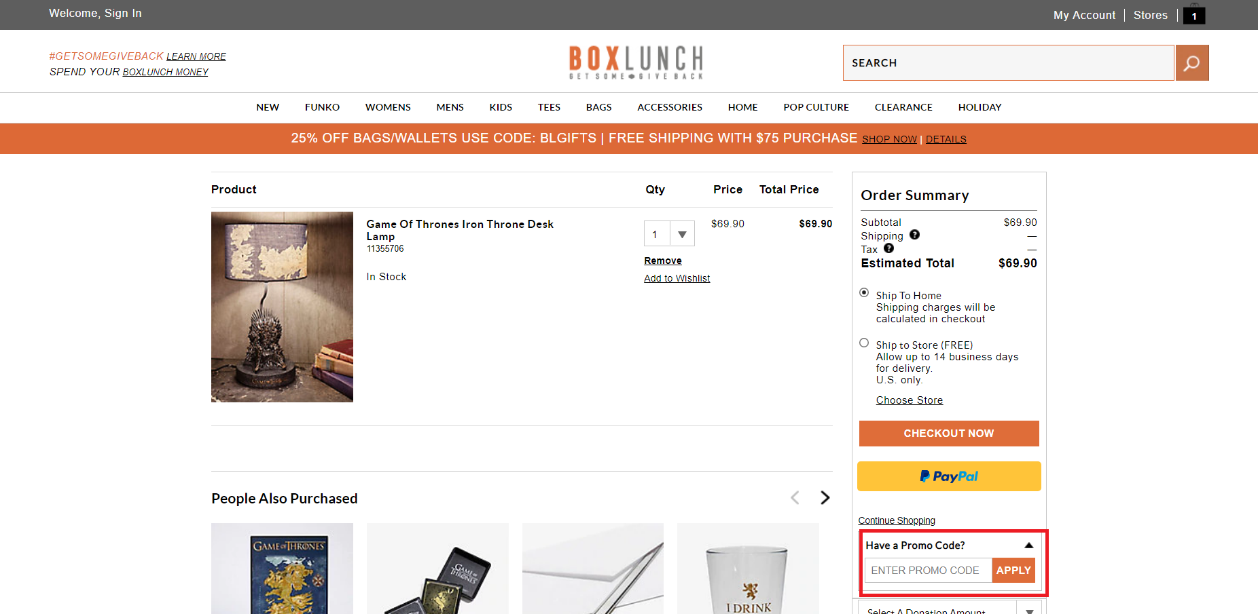Open the FUNKO menu
Screen dimensions: 1258x614
[x=322, y=107]
